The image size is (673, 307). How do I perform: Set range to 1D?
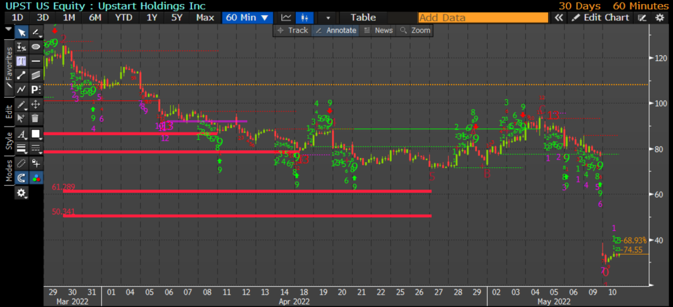pos(18,18)
